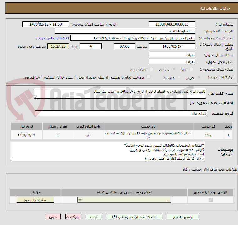
Task: Click the شهر محل تحویل field تهران
Action: (172, 61)
